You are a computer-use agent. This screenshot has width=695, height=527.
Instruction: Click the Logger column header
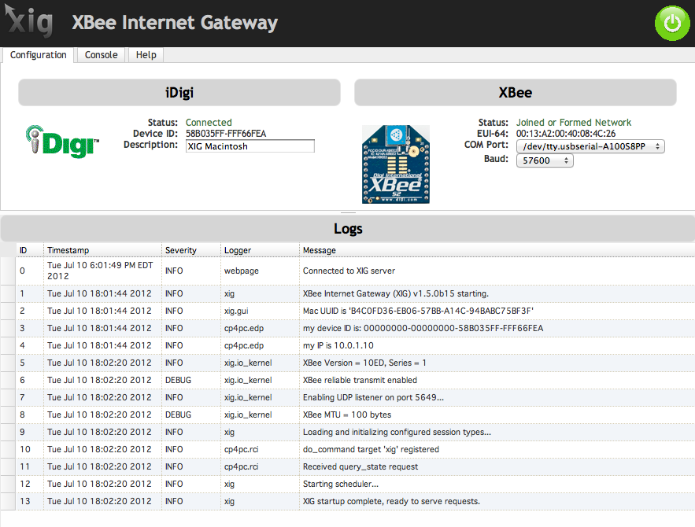click(260, 250)
